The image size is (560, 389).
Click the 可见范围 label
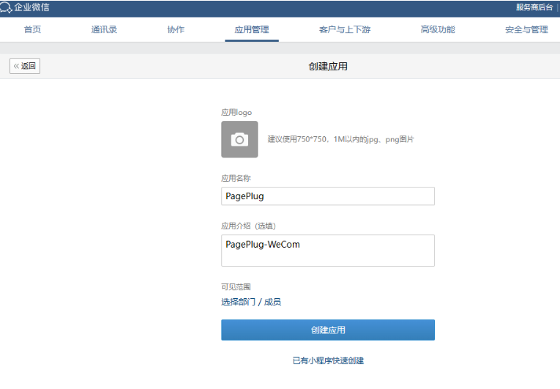click(x=236, y=286)
